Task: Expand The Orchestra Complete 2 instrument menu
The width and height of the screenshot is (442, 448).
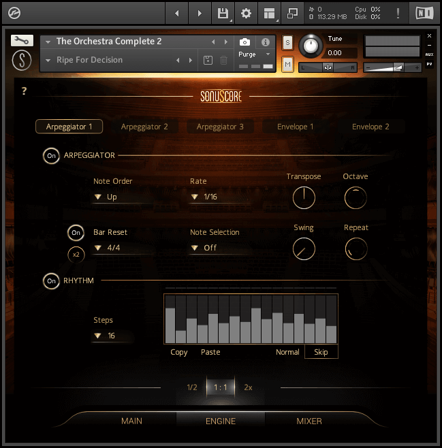Action: [x=48, y=42]
